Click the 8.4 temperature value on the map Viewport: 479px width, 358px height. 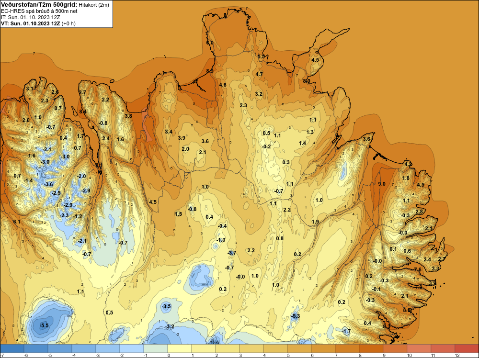click(x=83, y=112)
